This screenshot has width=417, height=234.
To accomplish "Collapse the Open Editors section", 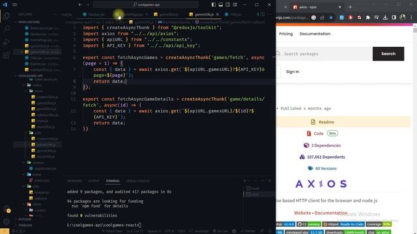I will pos(29,22).
